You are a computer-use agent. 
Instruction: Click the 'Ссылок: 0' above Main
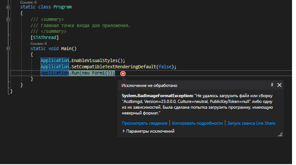(38, 43)
